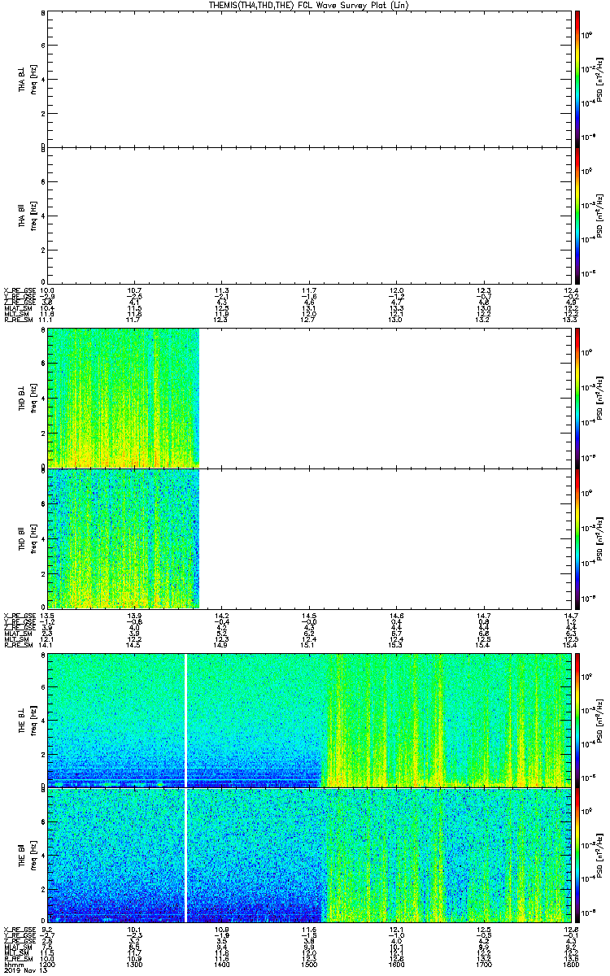Click the PSD color bar beside THD B⊥

pyautogui.click(x=577, y=398)
